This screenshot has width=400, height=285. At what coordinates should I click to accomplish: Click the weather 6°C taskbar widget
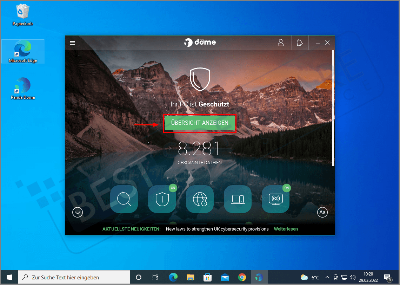coord(310,277)
